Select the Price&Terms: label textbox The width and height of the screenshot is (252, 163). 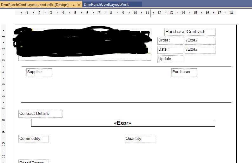34,161
